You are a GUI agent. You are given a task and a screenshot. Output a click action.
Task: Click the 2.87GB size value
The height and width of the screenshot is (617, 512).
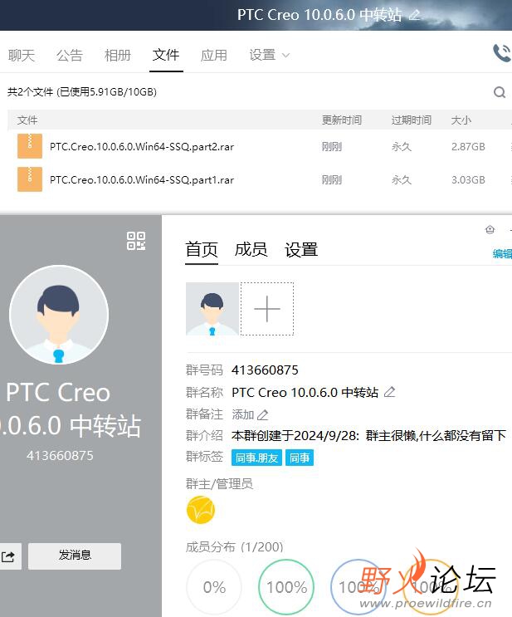[468, 147]
